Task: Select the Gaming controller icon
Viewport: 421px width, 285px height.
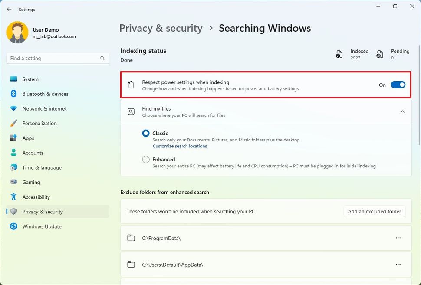Action: click(x=14, y=182)
